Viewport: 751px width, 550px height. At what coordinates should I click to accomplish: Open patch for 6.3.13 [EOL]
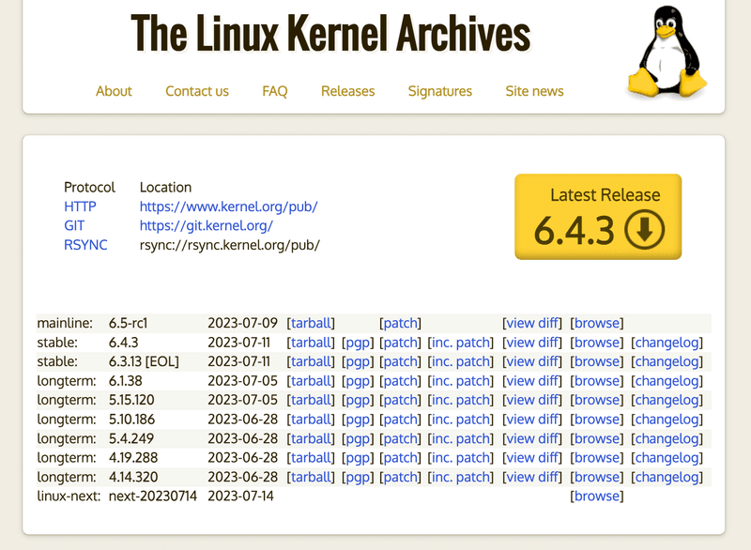401,361
